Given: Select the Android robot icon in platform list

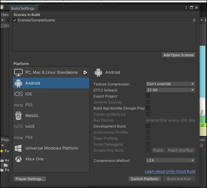Looking at the screenshot, I should coord(18,83).
